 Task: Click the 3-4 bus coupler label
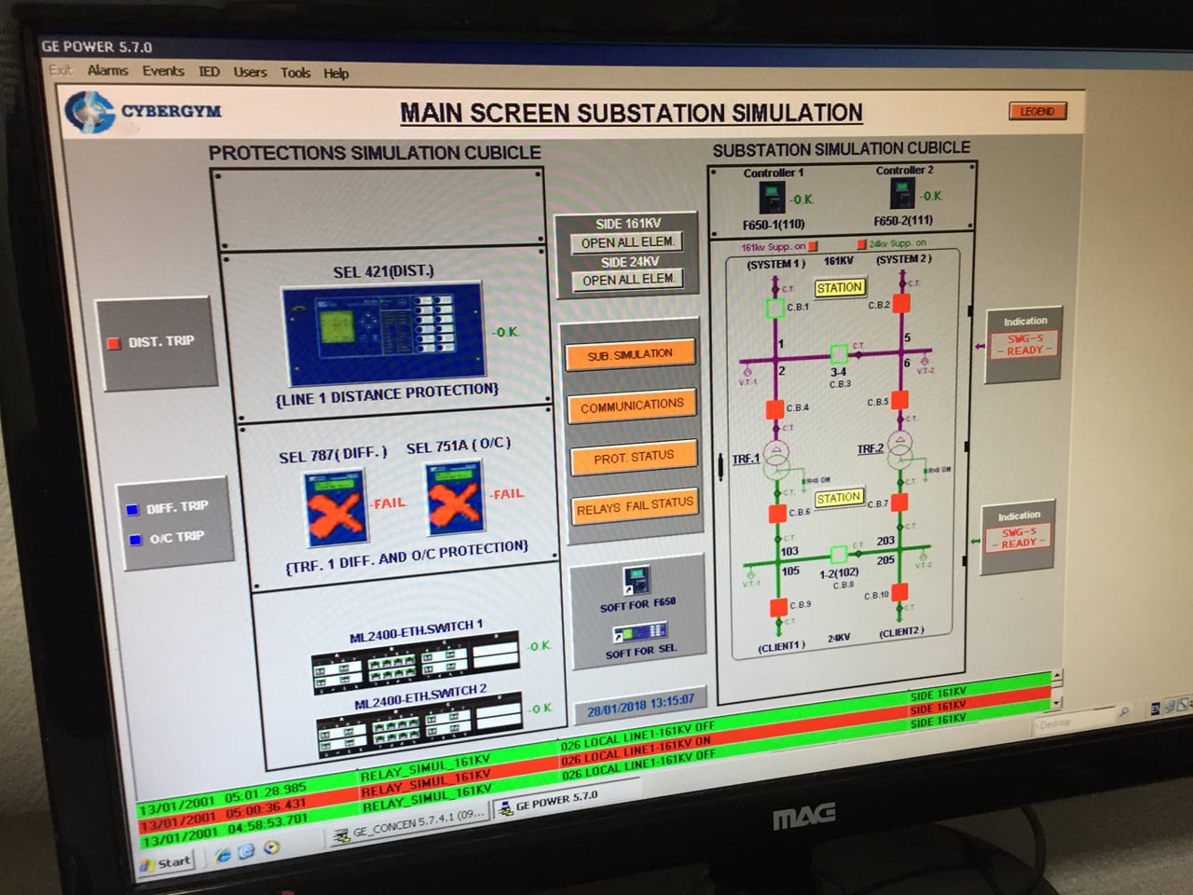coord(839,371)
